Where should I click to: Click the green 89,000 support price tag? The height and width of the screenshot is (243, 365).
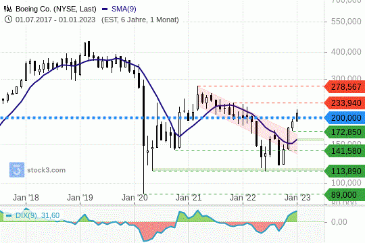(x=345, y=194)
